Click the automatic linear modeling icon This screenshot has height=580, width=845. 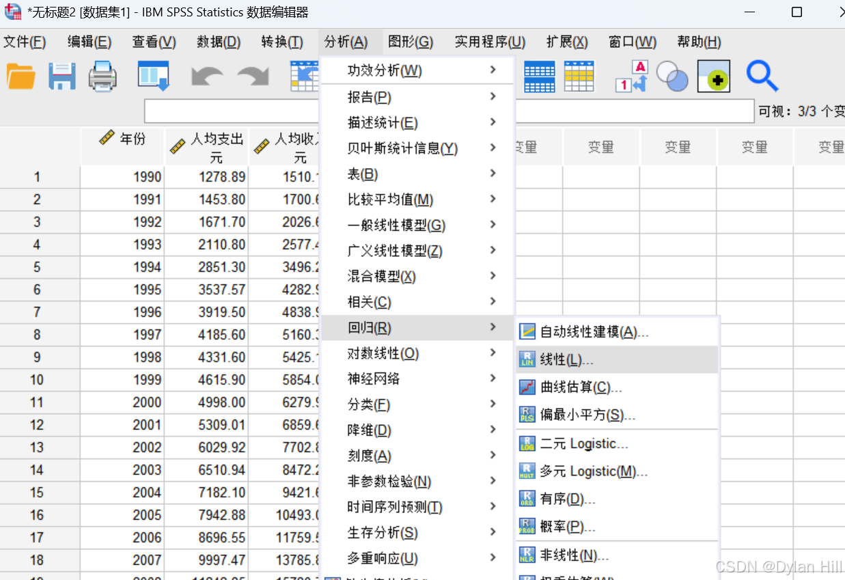(527, 332)
